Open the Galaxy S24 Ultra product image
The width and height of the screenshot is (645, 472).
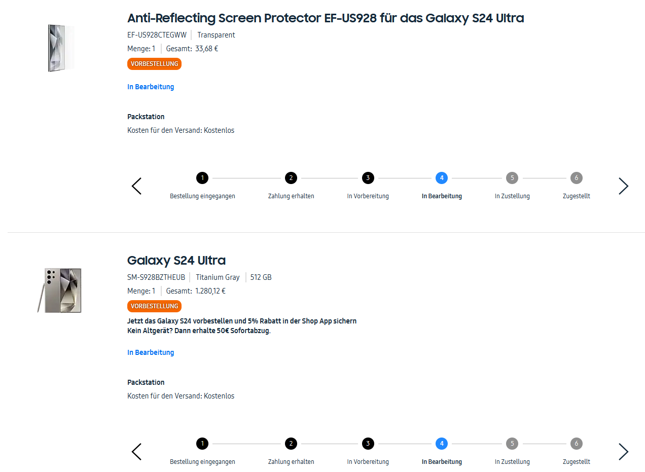tap(60, 290)
